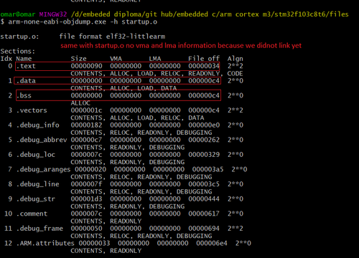Click the Size value 0000001c
359x258 pixels.
86,110
